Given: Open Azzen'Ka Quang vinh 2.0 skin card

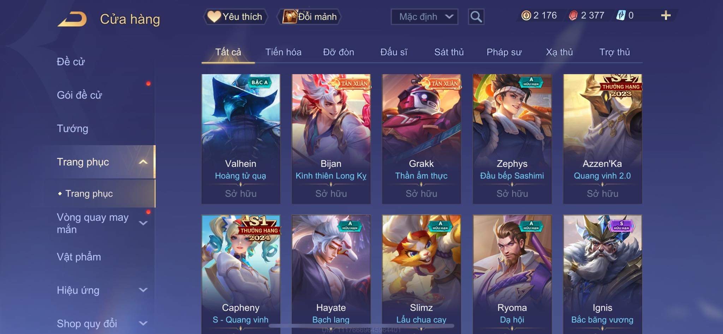Looking at the screenshot, I should point(602,139).
